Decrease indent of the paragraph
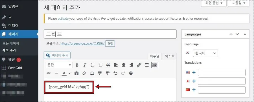The width and height of the screenshot is (254, 102). click(x=100, y=73)
